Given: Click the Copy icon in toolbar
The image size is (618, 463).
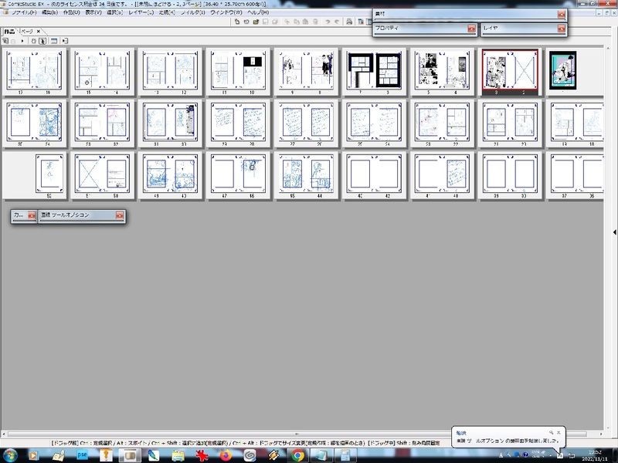Looking at the screenshot, I should (x=297, y=22).
